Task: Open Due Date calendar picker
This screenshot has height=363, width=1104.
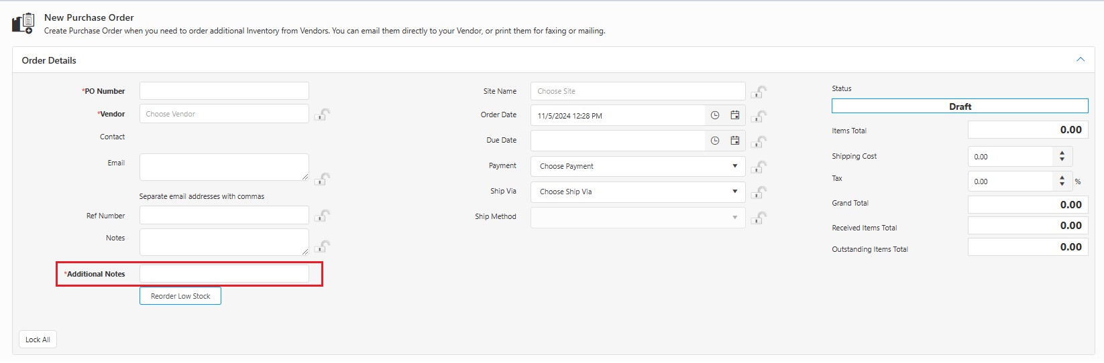Action: tap(734, 141)
